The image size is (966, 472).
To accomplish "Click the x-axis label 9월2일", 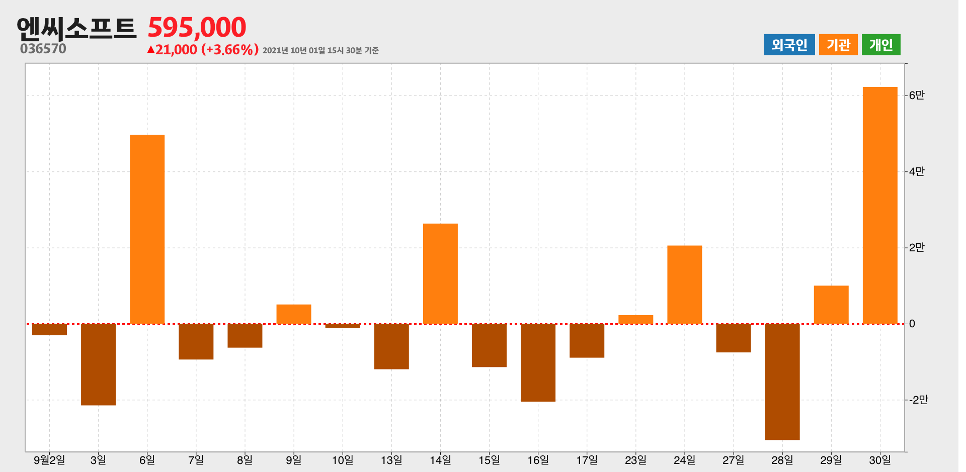I will pyautogui.click(x=49, y=460).
